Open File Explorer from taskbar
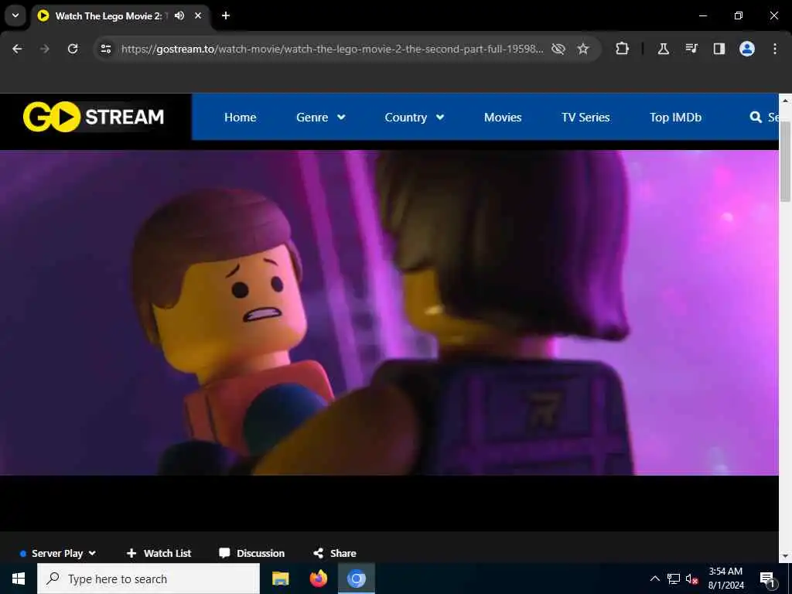792x594 pixels. (x=280, y=579)
